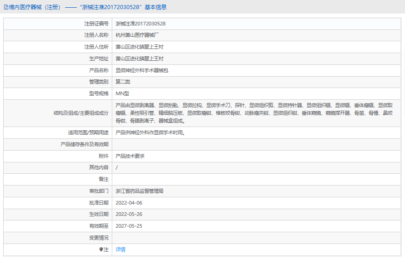Click the 备注 label

[x=104, y=179]
